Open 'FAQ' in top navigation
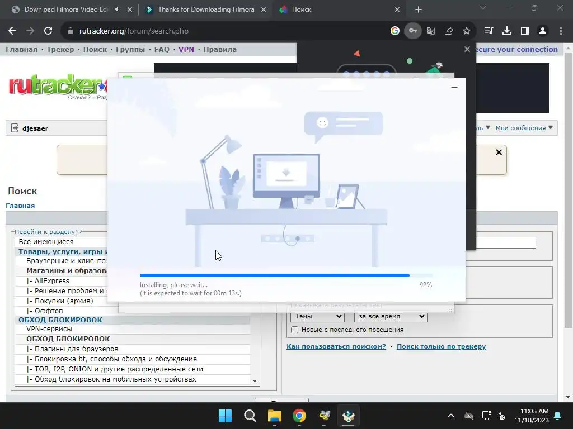 click(x=162, y=49)
